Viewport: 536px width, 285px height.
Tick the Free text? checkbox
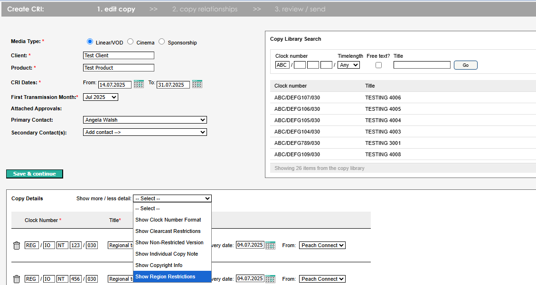[378, 65]
